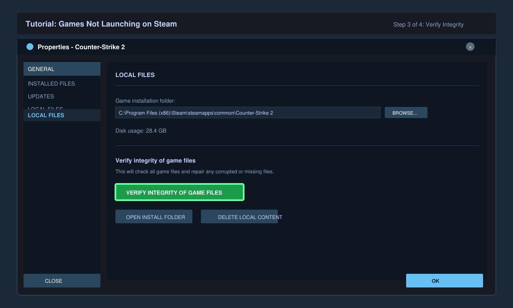Click OPEN INSTALL FOLDER button

click(x=154, y=216)
